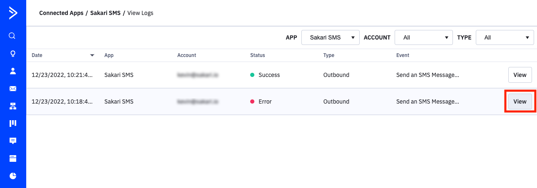Click the red Error status dot
The height and width of the screenshot is (188, 537).
252,101
